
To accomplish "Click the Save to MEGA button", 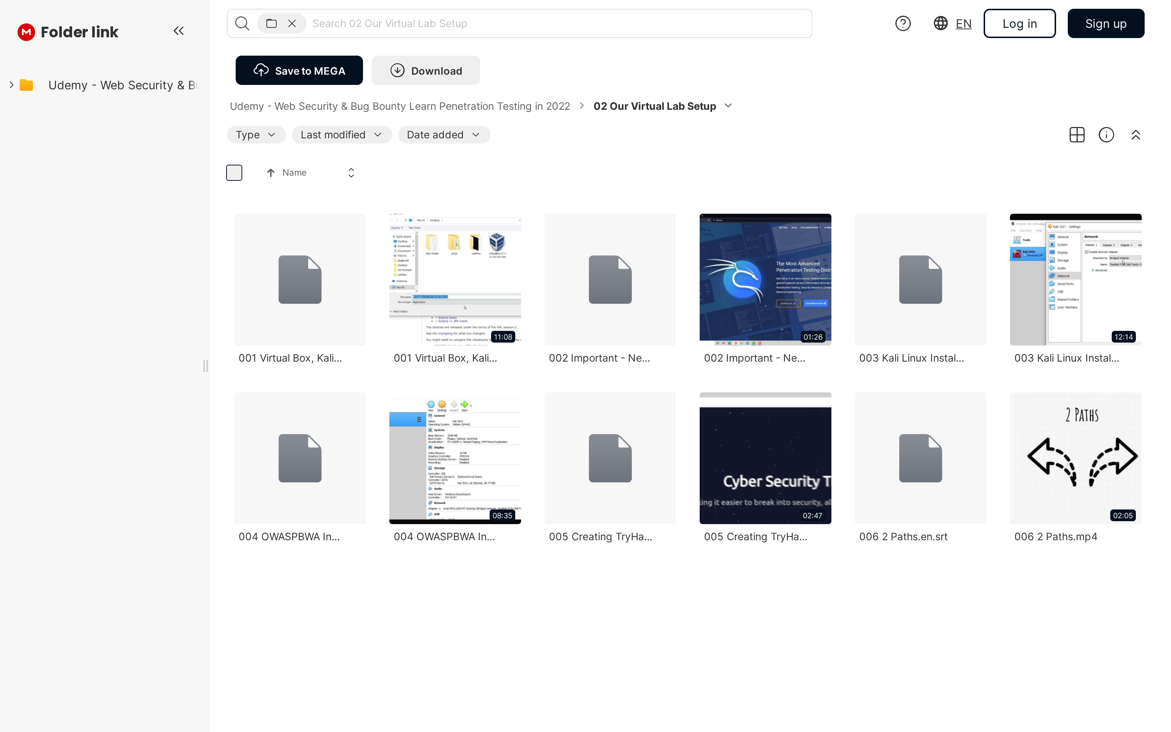I will 299,70.
